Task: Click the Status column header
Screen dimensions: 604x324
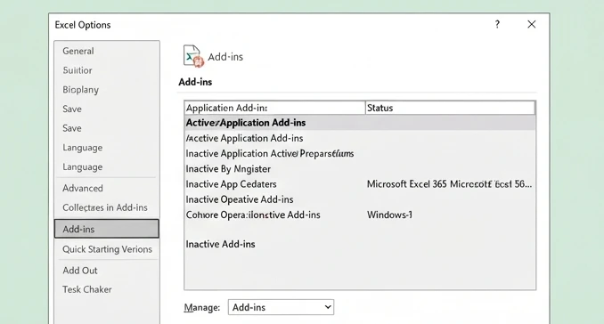Action: tap(450, 108)
